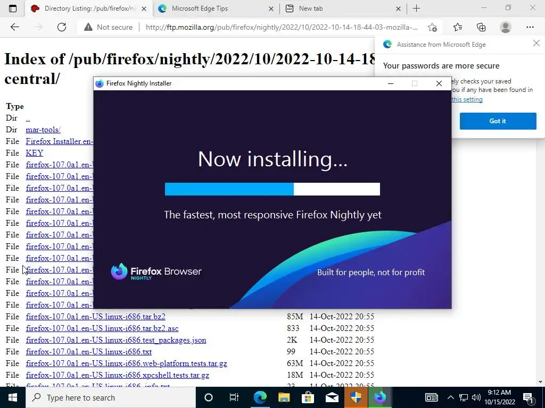
Task: Open Microsoft Edge from taskbar
Action: pyautogui.click(x=260, y=397)
